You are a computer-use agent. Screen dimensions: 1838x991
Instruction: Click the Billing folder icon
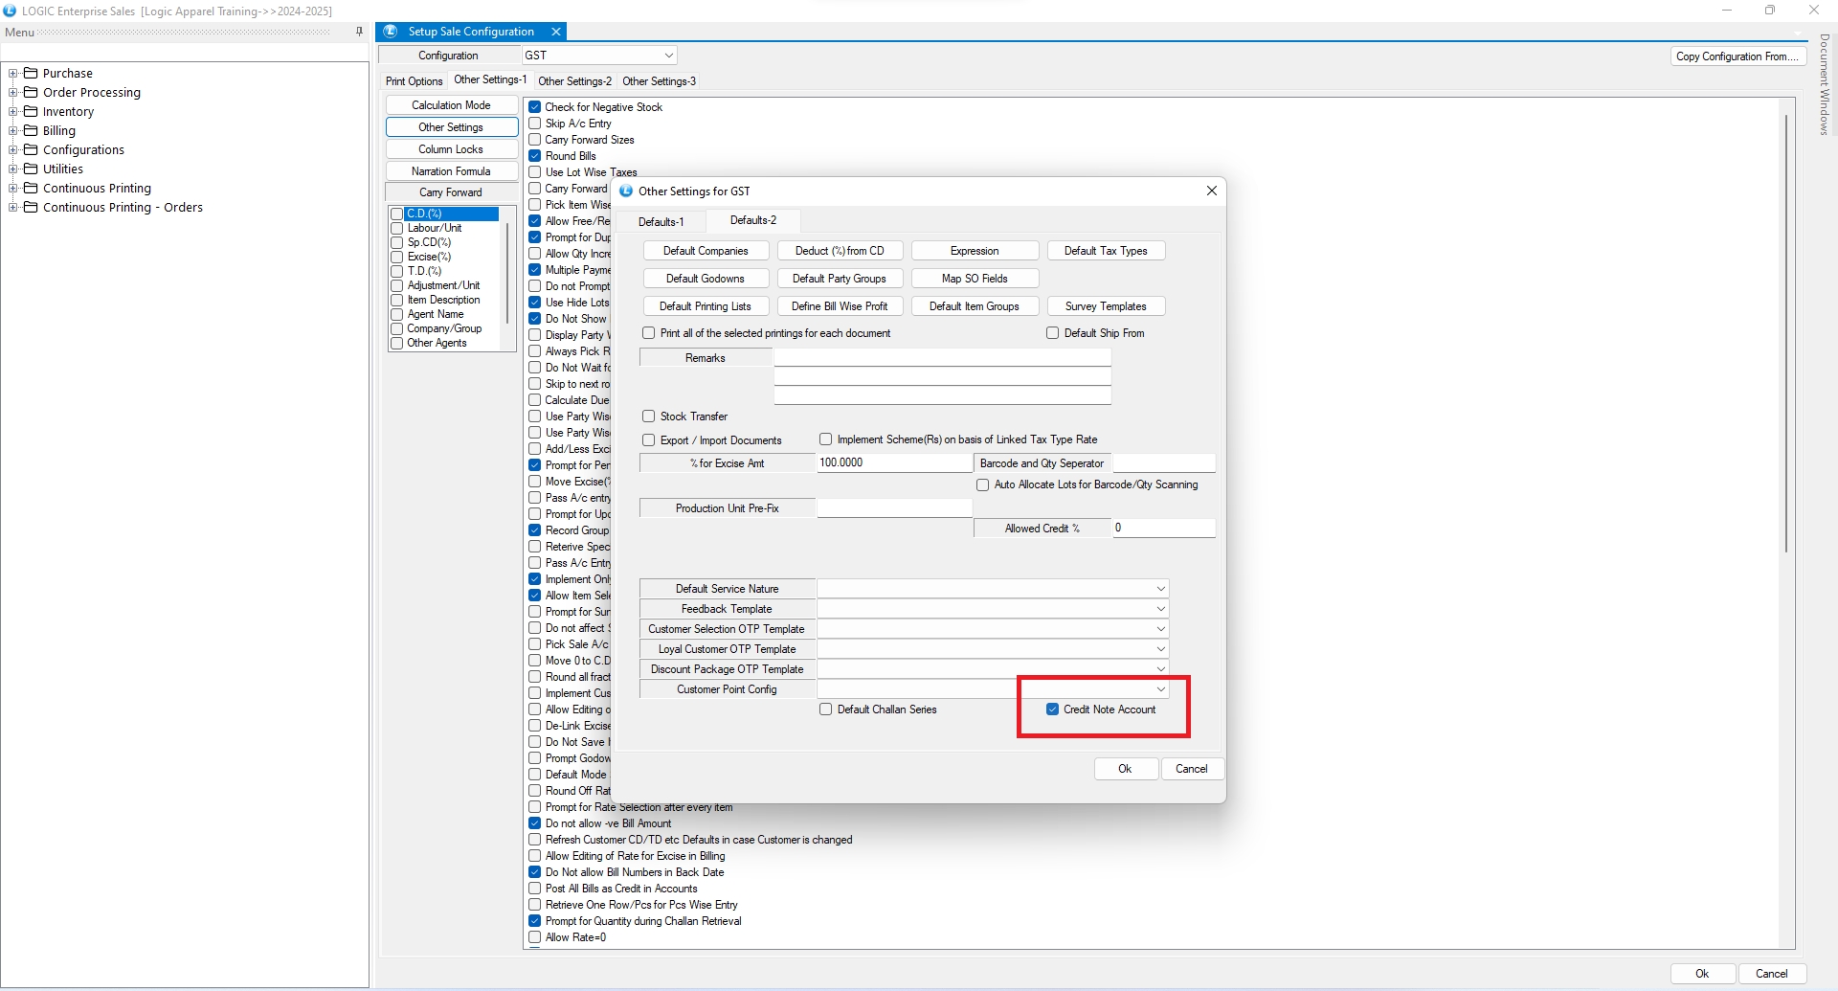(x=31, y=130)
